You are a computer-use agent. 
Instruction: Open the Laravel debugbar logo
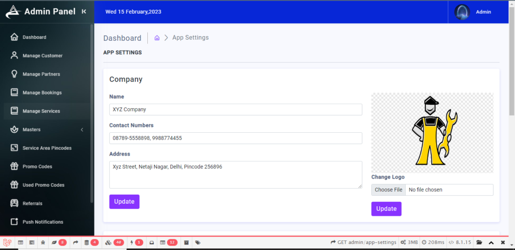point(7,242)
